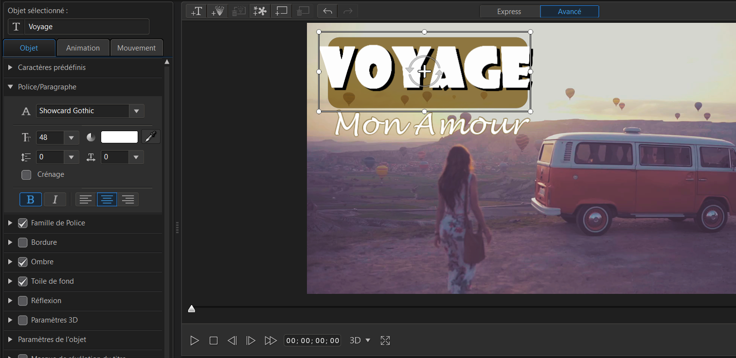Screen dimensions: 736x358
Task: Expand the Toile de fond section
Action: tap(11, 281)
